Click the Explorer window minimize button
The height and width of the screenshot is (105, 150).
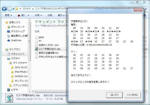point(132,2)
